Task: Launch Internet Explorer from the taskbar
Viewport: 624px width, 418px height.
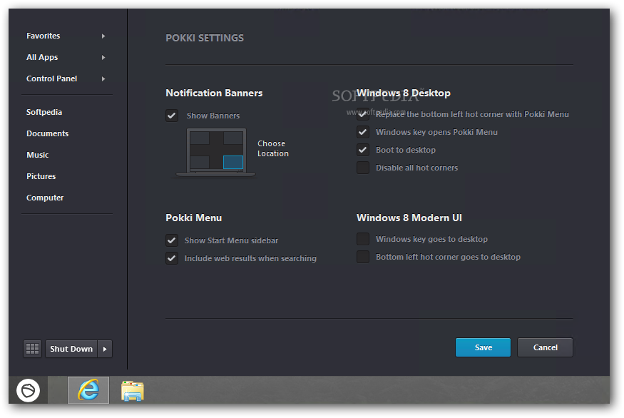Action: point(88,390)
